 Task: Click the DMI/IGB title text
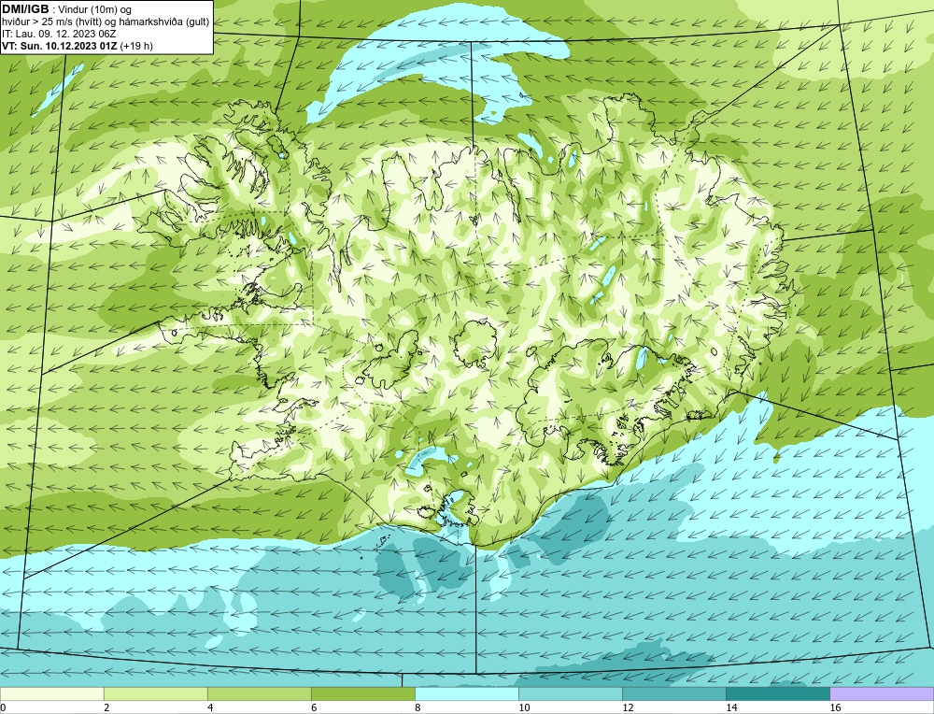click(x=25, y=9)
